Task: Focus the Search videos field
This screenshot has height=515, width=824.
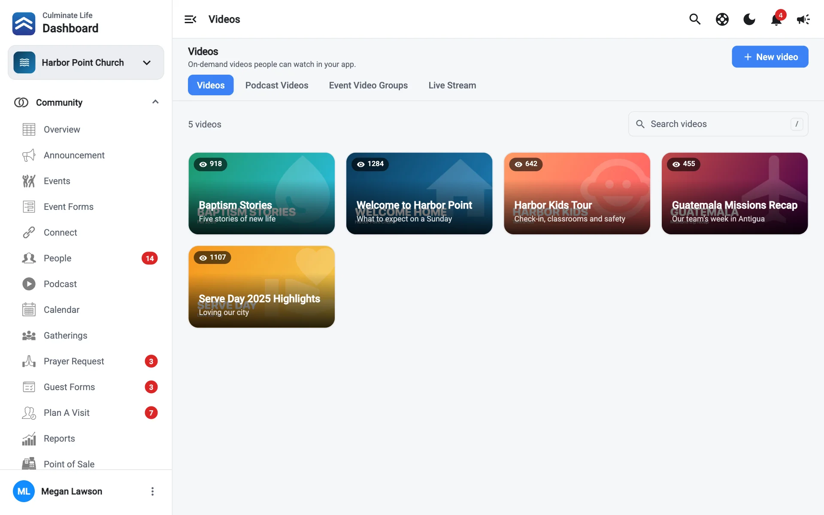Action: (718, 124)
